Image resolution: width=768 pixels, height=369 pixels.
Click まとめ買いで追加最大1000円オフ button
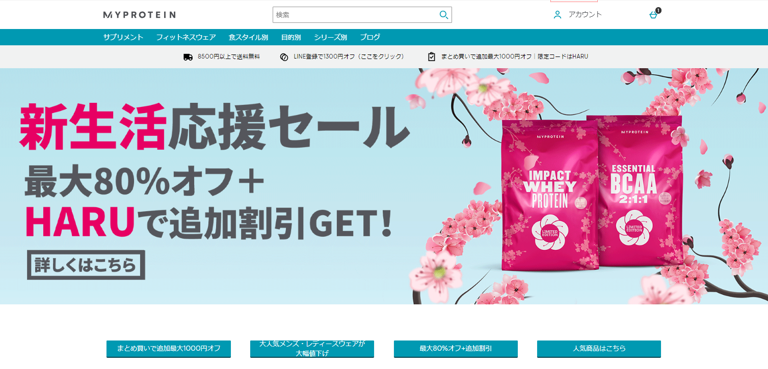[x=169, y=349]
